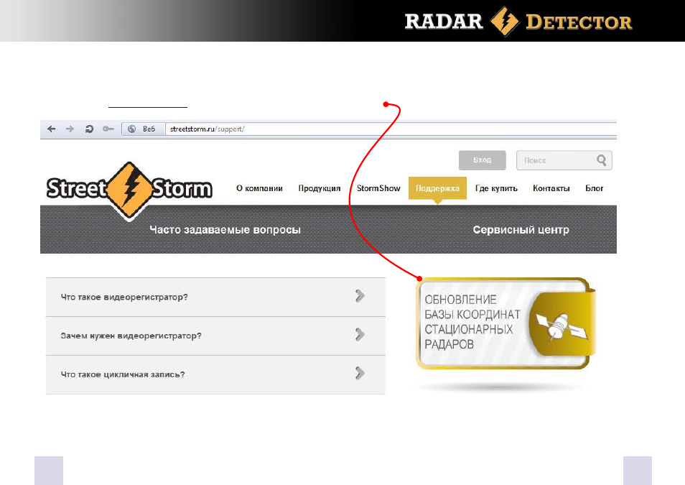
Task: Open the Блог menu item
Action: coord(594,188)
